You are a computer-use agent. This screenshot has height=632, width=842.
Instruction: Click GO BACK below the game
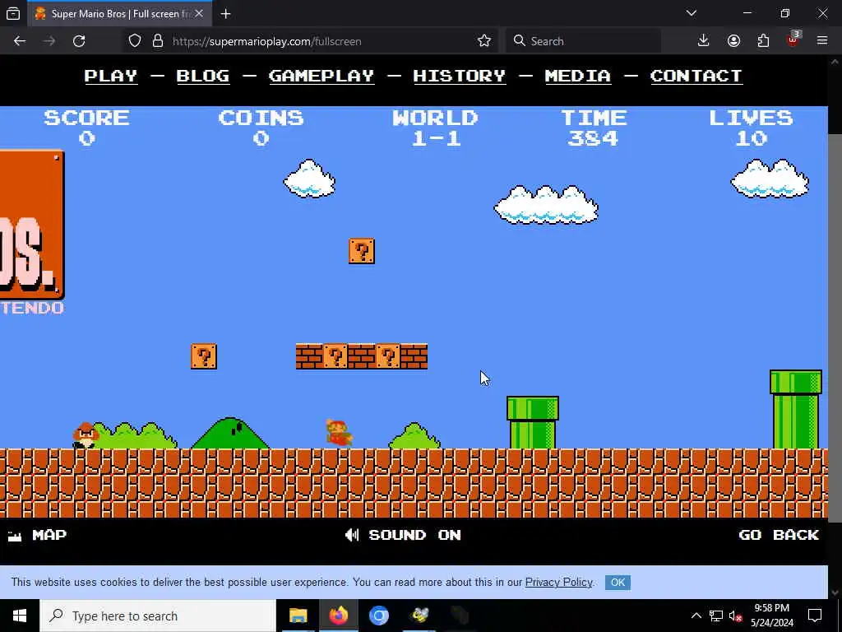(x=779, y=535)
